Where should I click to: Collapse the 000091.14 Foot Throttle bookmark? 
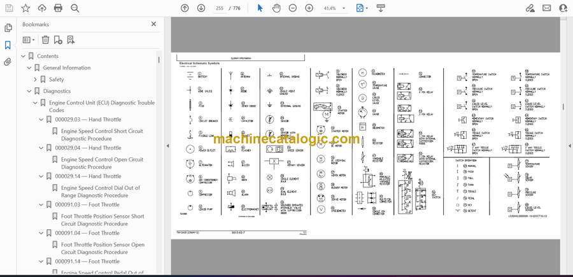tap(41, 262)
